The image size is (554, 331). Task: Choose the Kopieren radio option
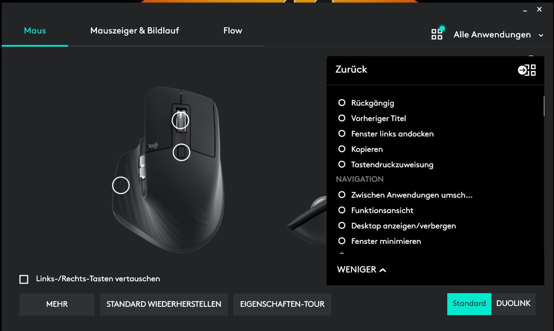point(342,149)
